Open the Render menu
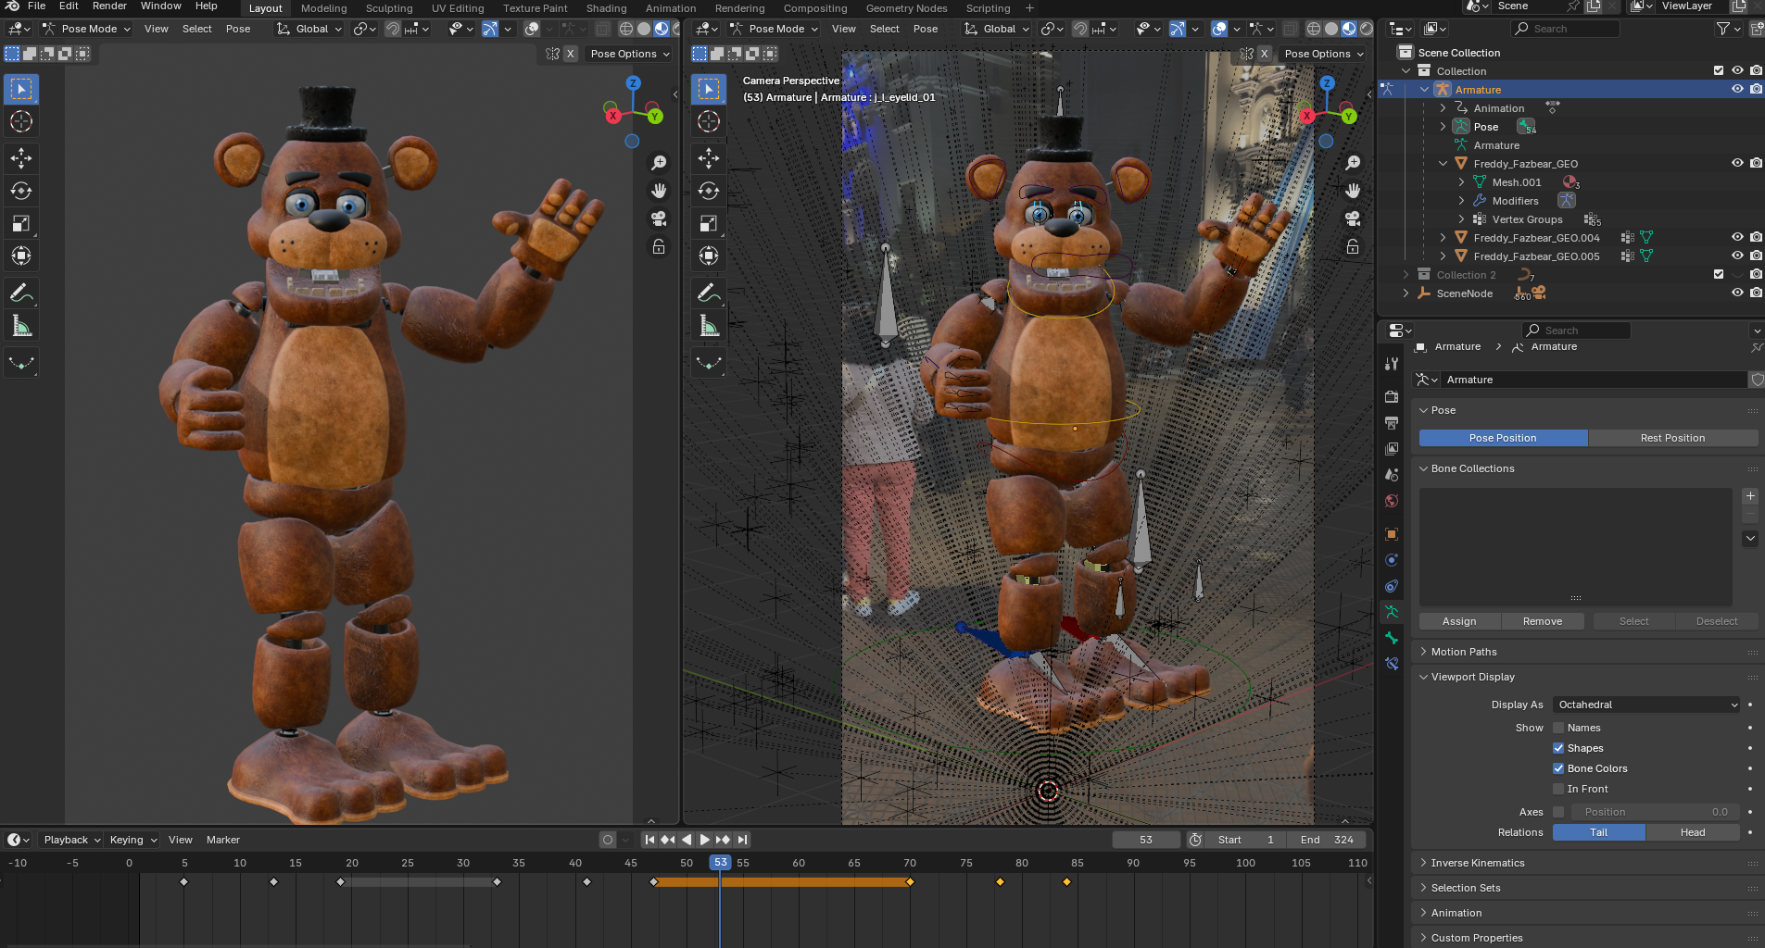The width and height of the screenshot is (1765, 948). (109, 6)
